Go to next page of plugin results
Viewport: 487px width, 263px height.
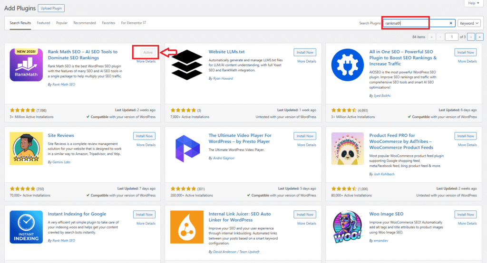pos(471,37)
